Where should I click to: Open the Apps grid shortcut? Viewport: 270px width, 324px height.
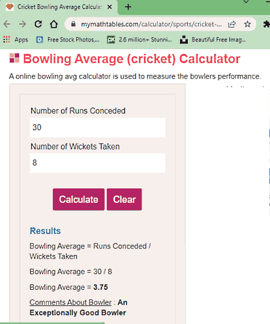(x=16, y=40)
